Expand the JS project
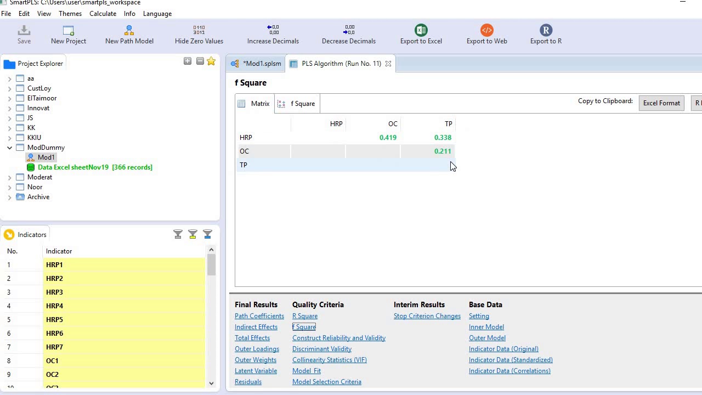The height and width of the screenshot is (395, 702). [x=9, y=118]
